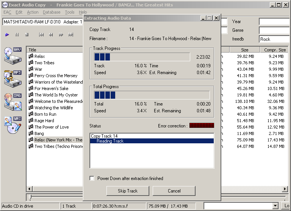Click the Genre input field
291x211 pixels.
(275, 30)
